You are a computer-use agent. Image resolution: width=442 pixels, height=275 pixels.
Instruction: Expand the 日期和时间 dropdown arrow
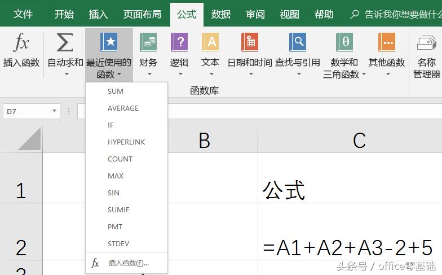(251, 74)
